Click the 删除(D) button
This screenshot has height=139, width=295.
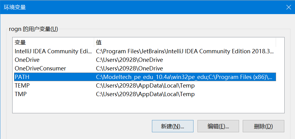[263, 126]
